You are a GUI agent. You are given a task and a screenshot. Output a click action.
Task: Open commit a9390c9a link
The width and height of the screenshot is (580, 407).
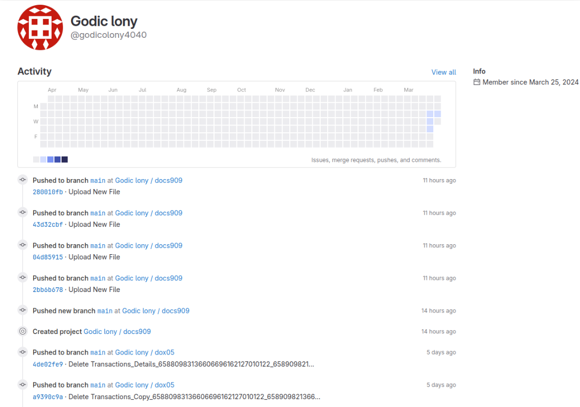click(x=48, y=396)
